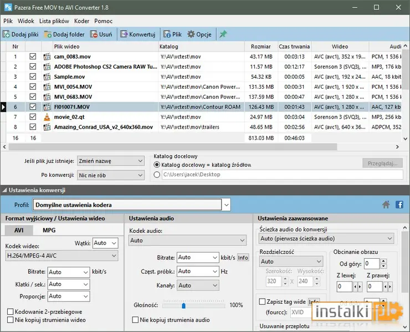The image size is (410, 332).
Task: Open the Plik menu
Action: (x=8, y=21)
